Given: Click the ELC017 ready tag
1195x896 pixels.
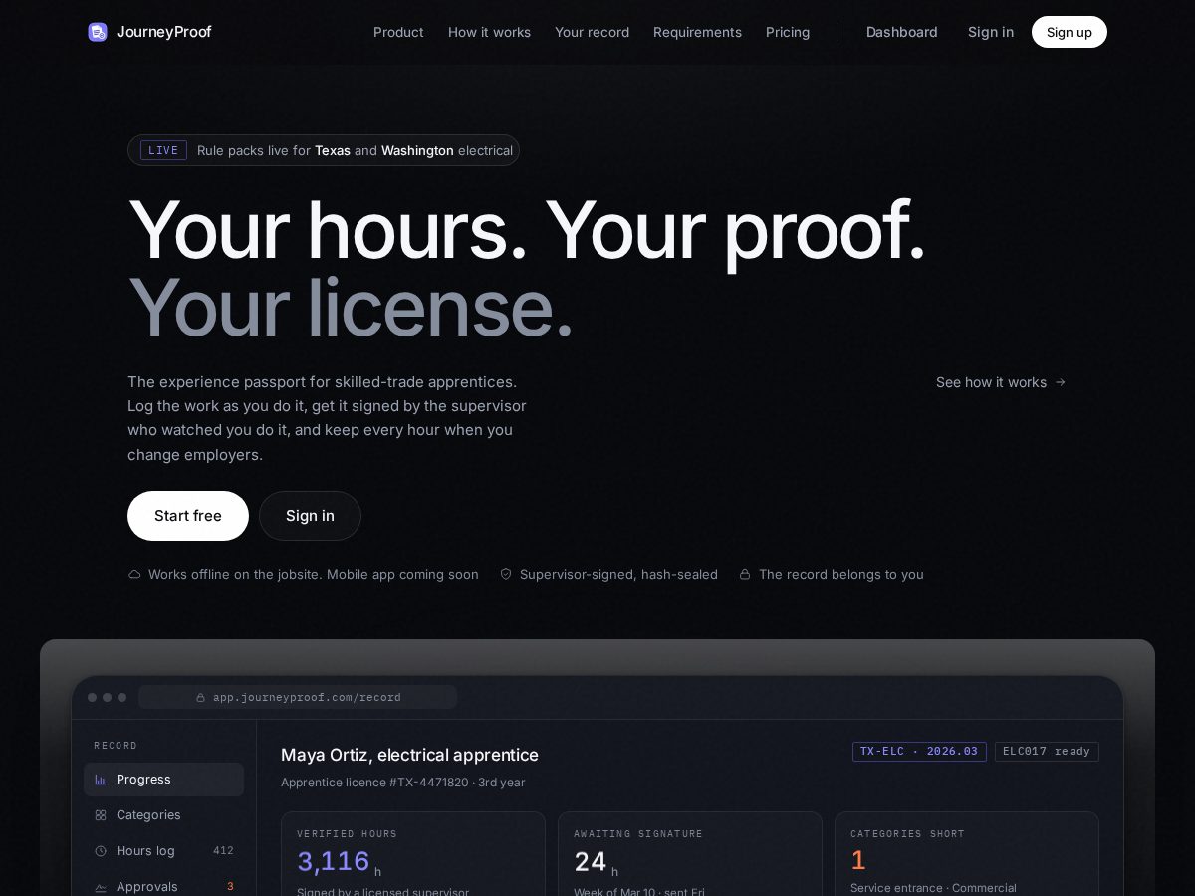Looking at the screenshot, I should tap(1047, 752).
